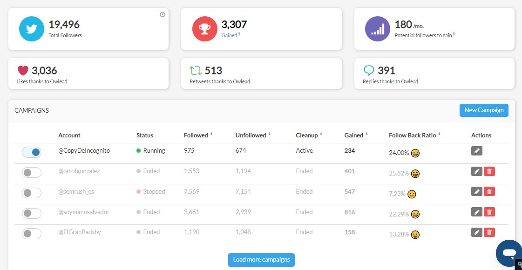Image resolution: width=522 pixels, height=270 pixels.
Task: Enable the @semrush_es campaign toggle
Action: pos(31,192)
